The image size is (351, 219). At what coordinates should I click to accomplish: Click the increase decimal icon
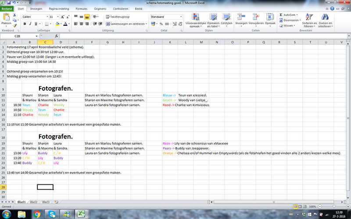(175, 24)
